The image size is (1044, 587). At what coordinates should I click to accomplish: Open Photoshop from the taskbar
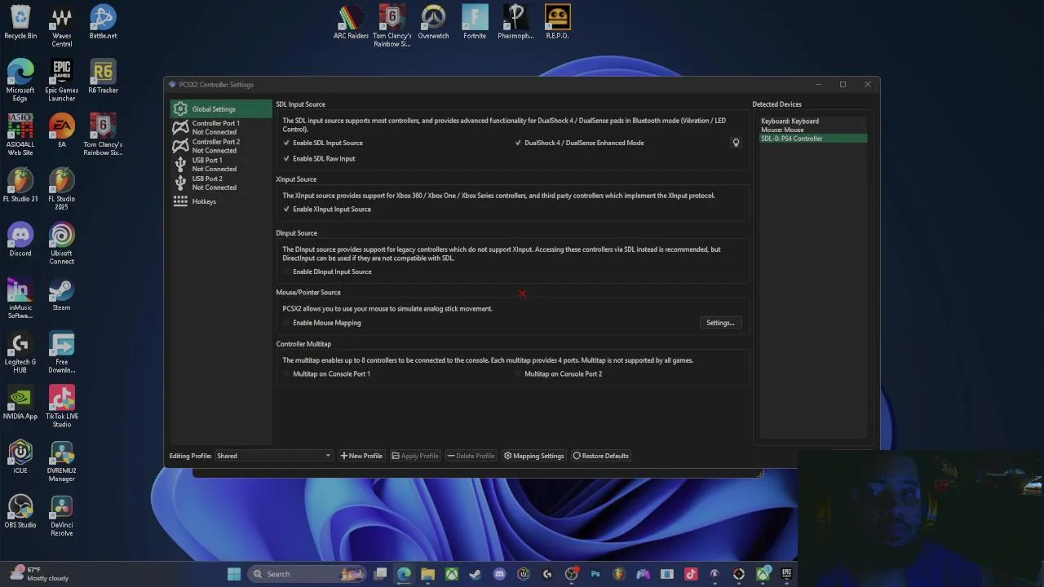[x=595, y=574]
